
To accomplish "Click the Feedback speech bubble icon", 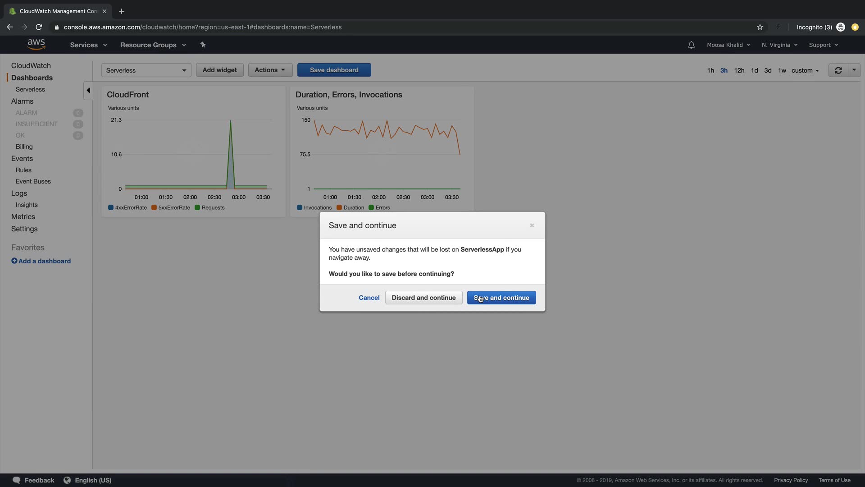I will pyautogui.click(x=17, y=480).
